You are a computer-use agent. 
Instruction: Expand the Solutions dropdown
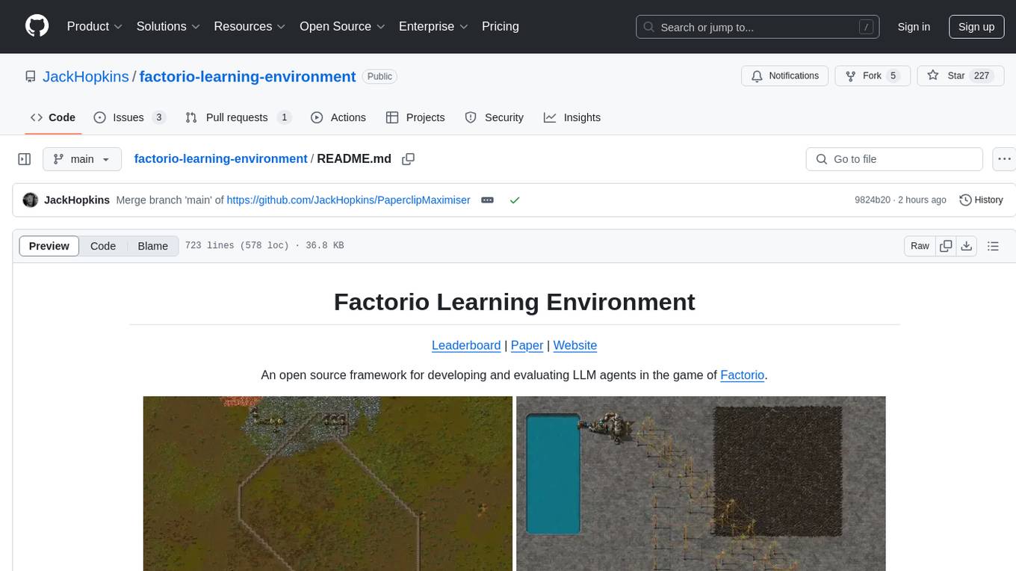pos(168,26)
